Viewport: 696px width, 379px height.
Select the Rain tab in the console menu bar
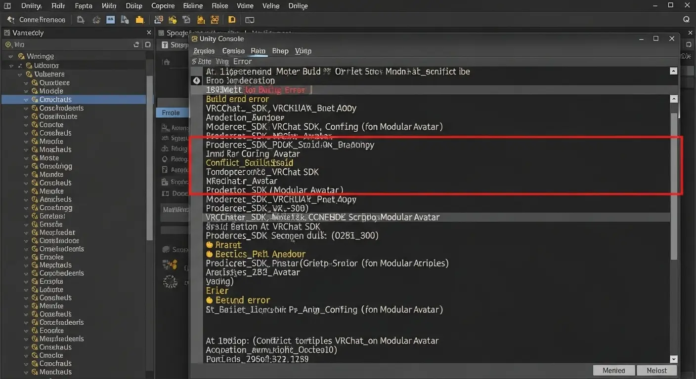(x=259, y=51)
